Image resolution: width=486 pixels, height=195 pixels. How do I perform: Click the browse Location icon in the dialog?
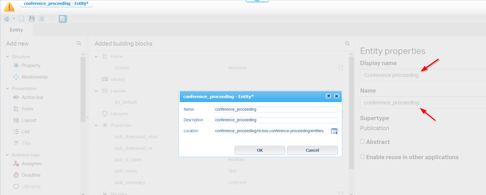334,131
